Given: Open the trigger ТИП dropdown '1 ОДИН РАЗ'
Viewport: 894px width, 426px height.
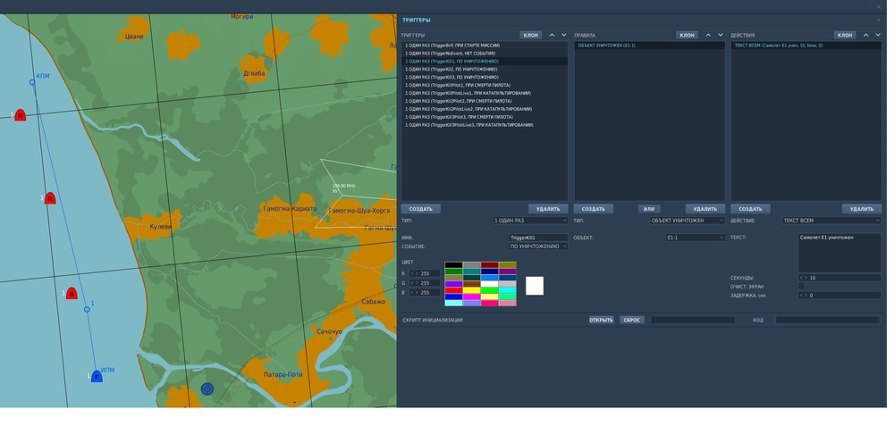Looking at the screenshot, I should [x=530, y=220].
